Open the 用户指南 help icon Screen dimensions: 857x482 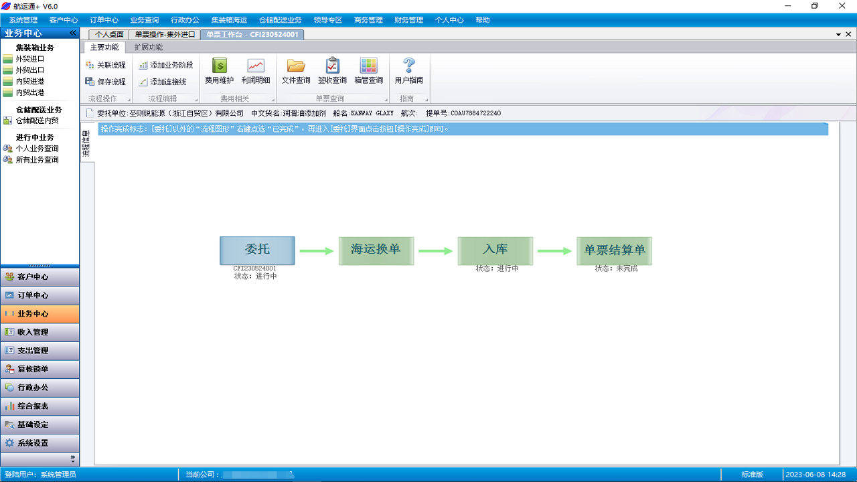click(x=408, y=66)
